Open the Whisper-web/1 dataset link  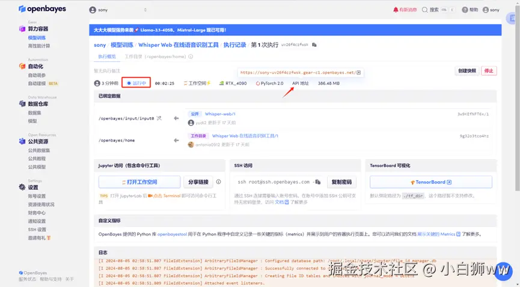[x=220, y=114]
